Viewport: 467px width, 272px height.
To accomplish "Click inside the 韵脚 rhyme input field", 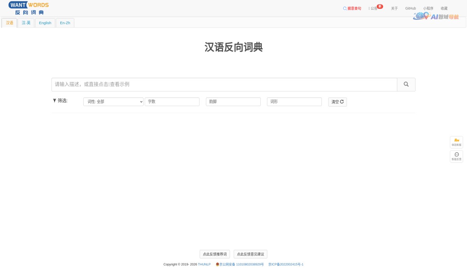I will (233, 101).
